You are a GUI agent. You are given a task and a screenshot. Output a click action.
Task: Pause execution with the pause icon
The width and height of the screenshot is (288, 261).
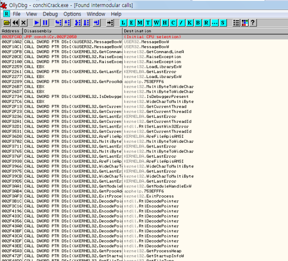[45, 23]
